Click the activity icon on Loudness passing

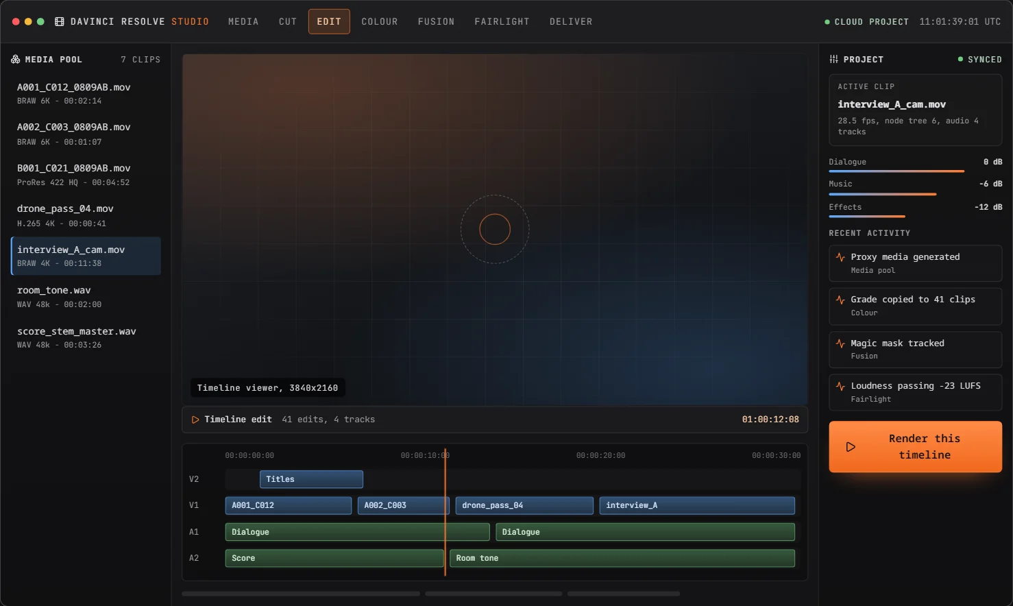(x=840, y=387)
